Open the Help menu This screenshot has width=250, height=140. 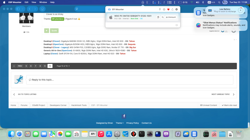pyautogui.click(x=52, y=2)
